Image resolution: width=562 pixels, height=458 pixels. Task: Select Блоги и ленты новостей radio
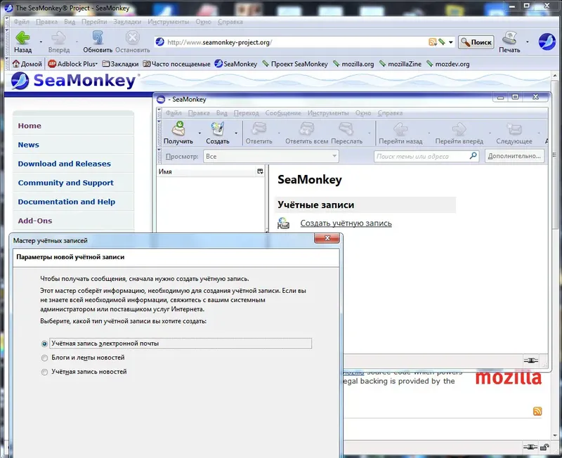[44, 358]
